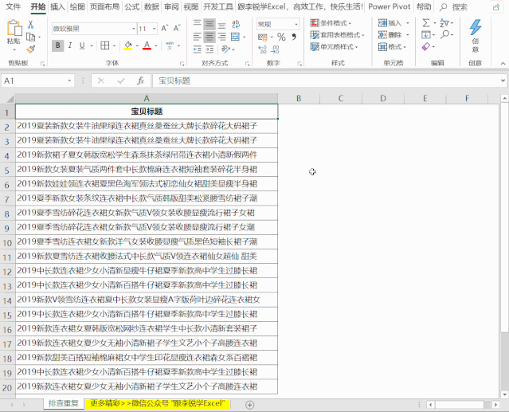Click Find and Select magnifier icon
509x412 pixels.
pyautogui.click(x=445, y=34)
